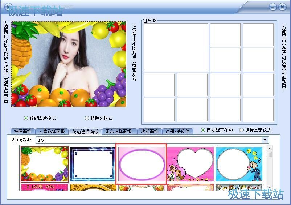Minimize the window with round minus button
The height and width of the screenshot is (205, 291).
pos(272,7)
